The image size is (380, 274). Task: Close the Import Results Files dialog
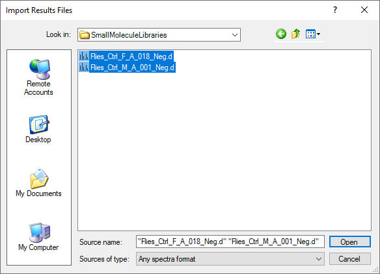pos(364,10)
